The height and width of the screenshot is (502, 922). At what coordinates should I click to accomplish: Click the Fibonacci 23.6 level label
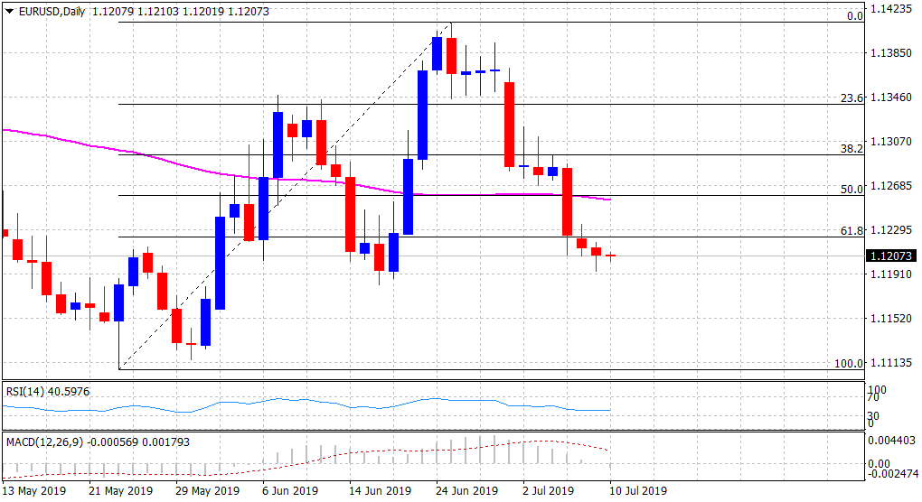pos(852,98)
